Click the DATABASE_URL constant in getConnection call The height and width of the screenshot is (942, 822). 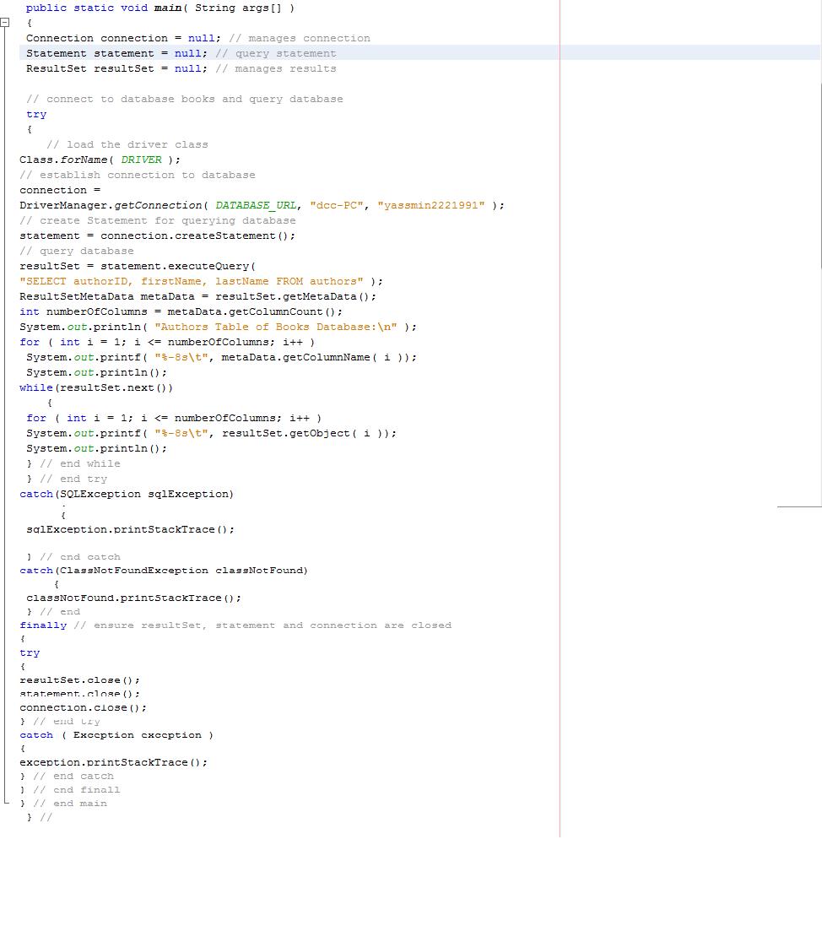point(256,205)
